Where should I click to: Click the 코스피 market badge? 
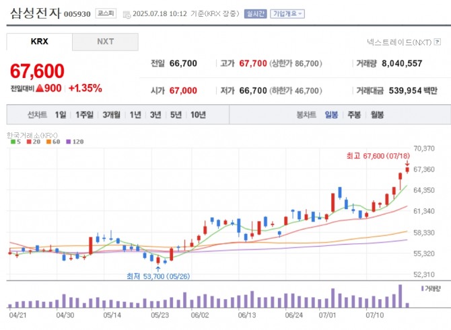105,13
